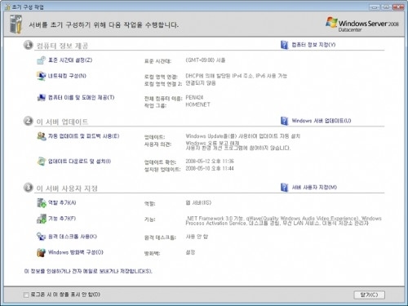
Task: Open Windows 방화벽 구성(O) link
Action: coord(76,252)
